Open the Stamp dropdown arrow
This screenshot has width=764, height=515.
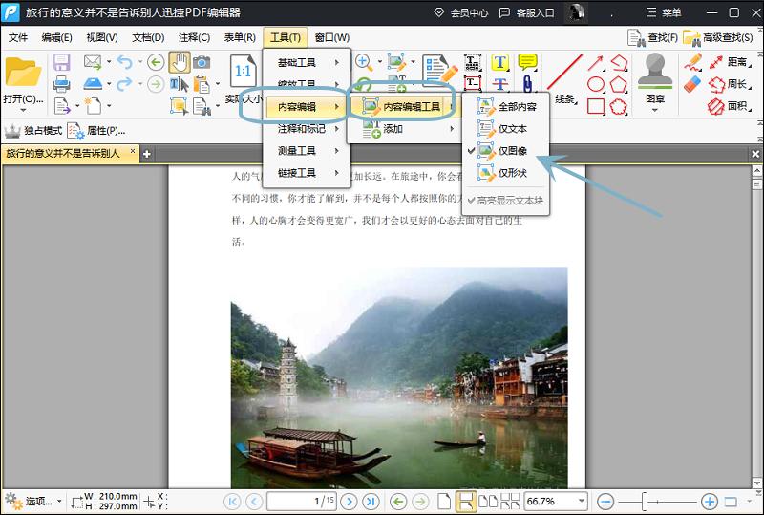click(655, 110)
